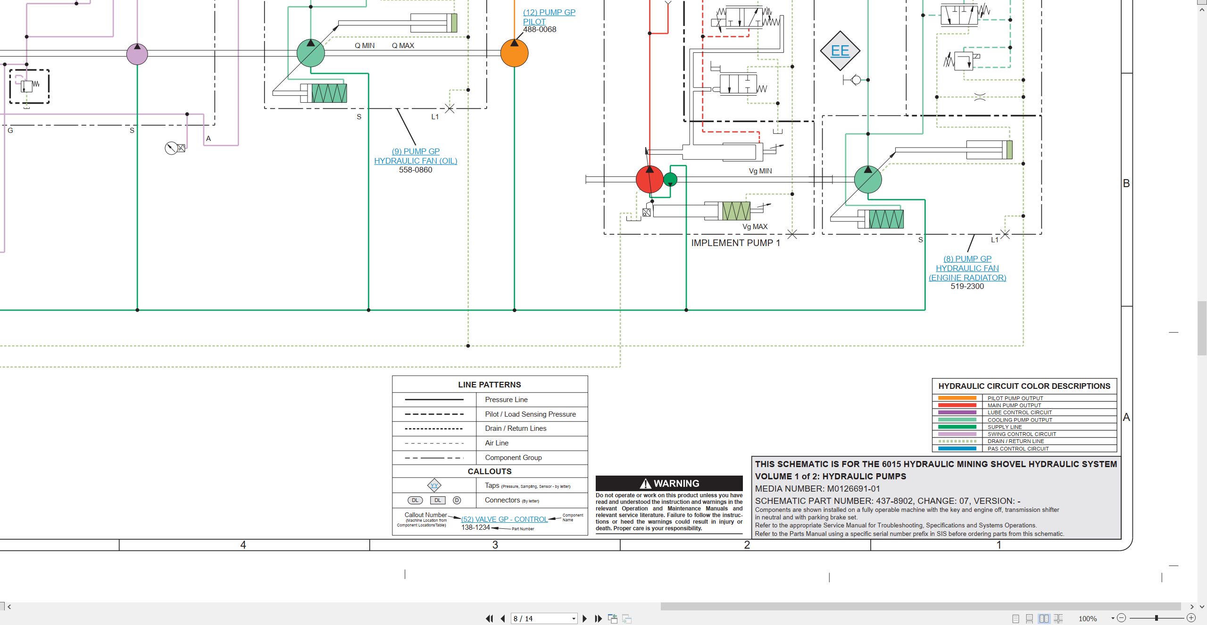Click the horizontal scrollbar thumb
The height and width of the screenshot is (625, 1207).
pos(920,607)
